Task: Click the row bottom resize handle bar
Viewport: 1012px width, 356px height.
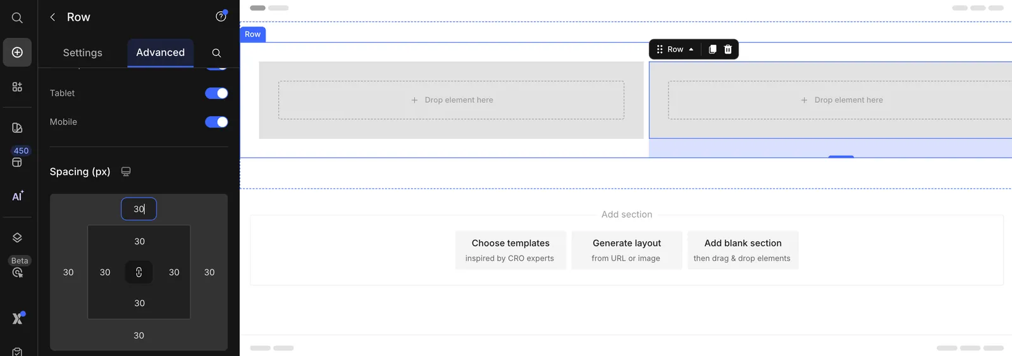Action: point(841,157)
